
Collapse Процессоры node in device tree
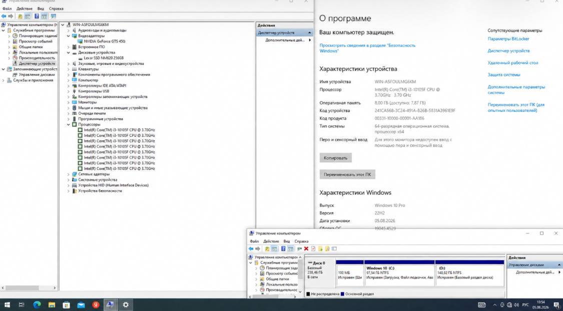68,124
